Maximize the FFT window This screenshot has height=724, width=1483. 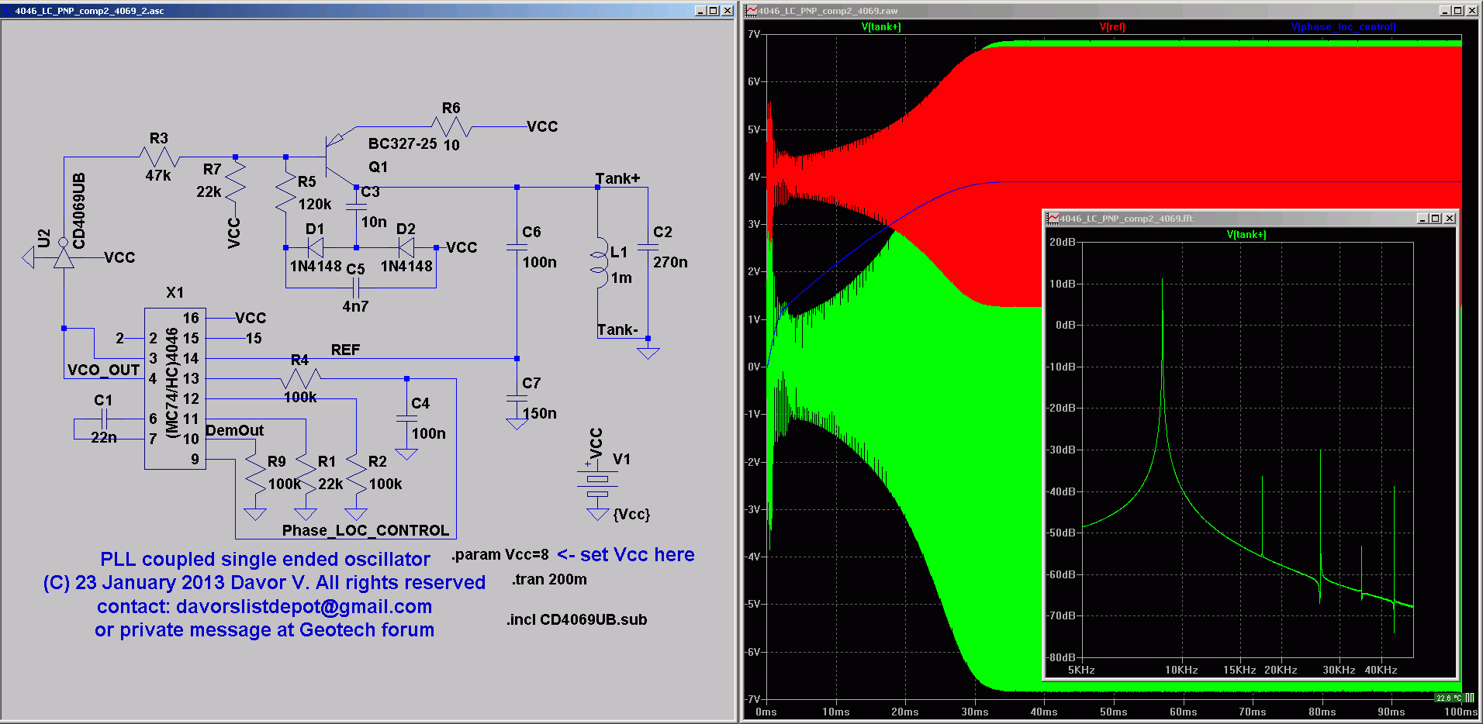pyautogui.click(x=1436, y=219)
